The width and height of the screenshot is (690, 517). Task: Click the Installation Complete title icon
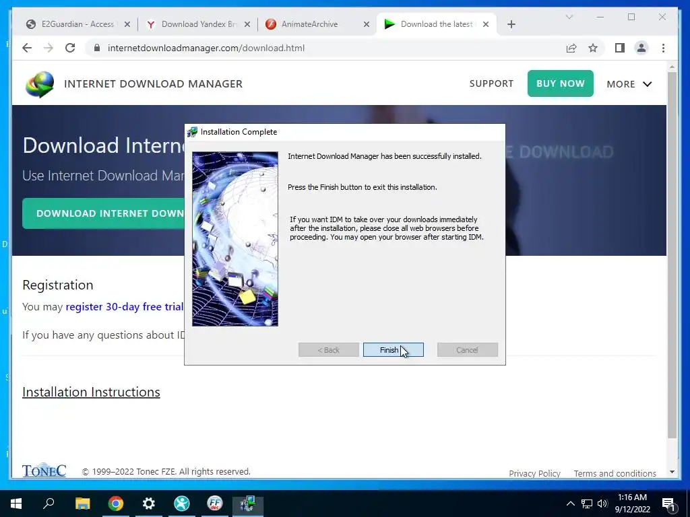pos(192,132)
